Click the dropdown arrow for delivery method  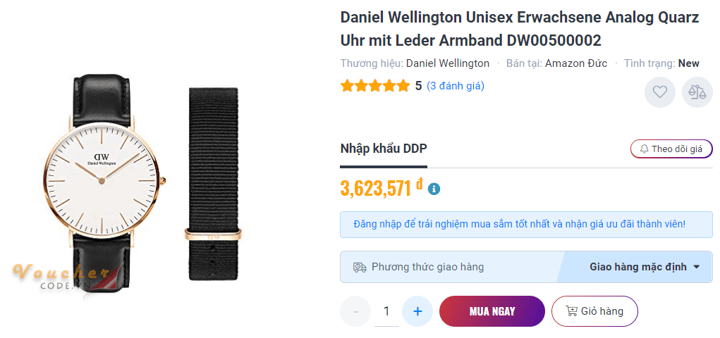(697, 267)
